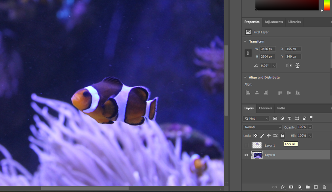The image size is (332, 192).
Task: Click the rotation angle icon
Action: tap(256, 66)
